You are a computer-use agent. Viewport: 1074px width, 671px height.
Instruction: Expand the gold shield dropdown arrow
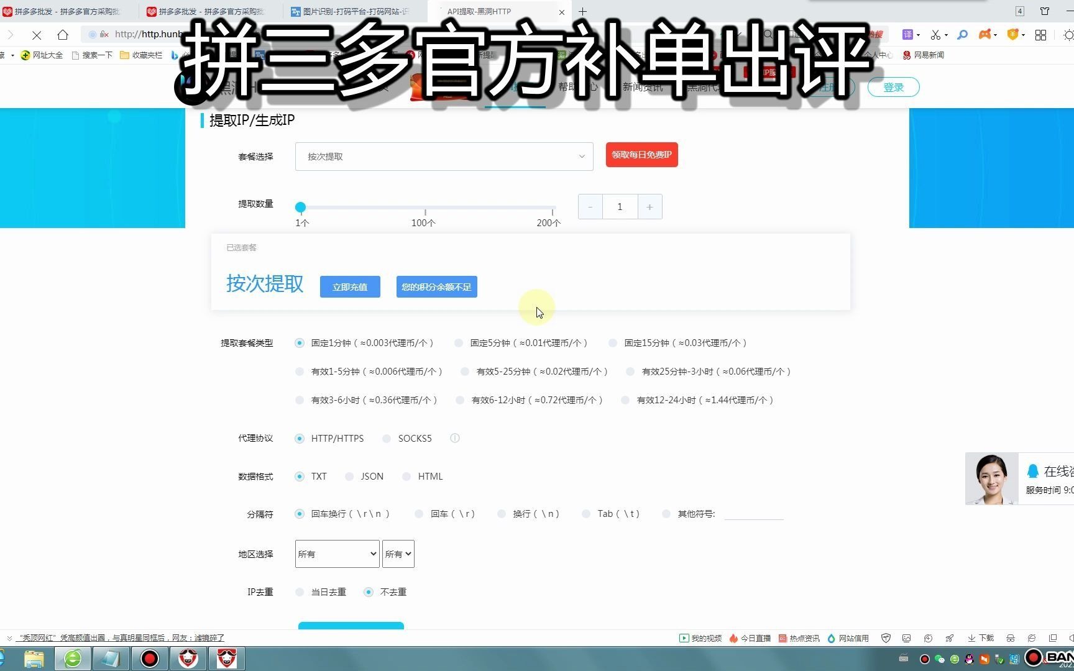coord(1022,35)
